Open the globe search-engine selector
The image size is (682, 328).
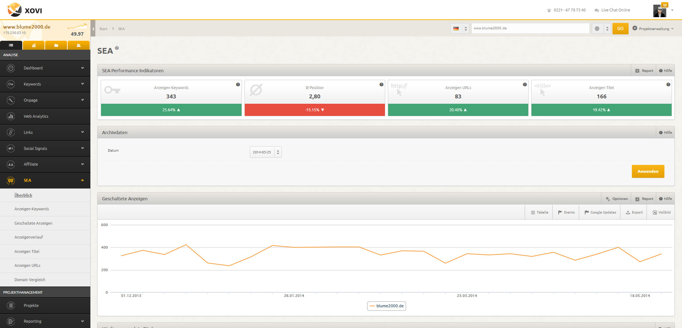[x=601, y=28]
